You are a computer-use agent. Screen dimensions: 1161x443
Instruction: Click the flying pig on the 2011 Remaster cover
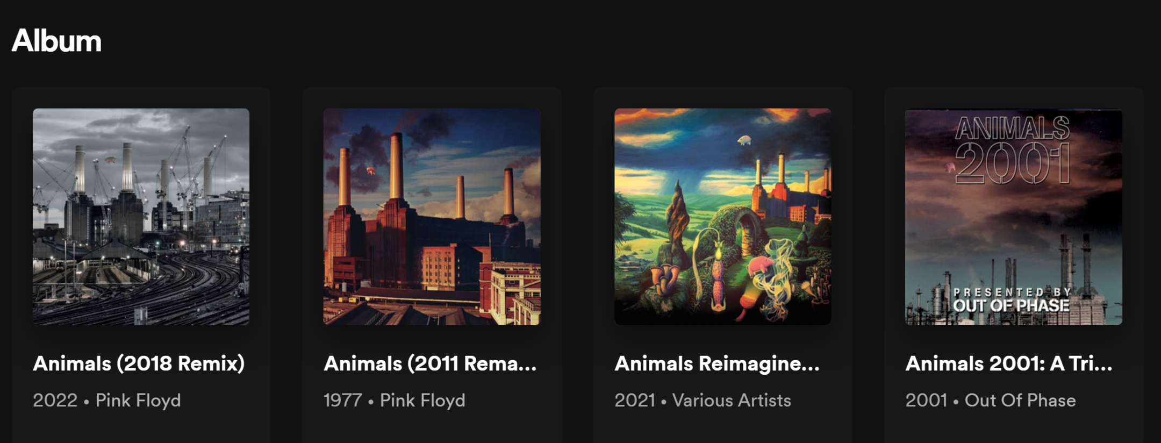coord(370,171)
